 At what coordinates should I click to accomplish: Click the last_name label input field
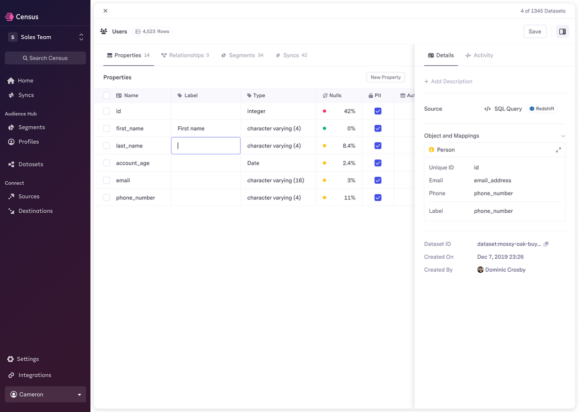[206, 146]
